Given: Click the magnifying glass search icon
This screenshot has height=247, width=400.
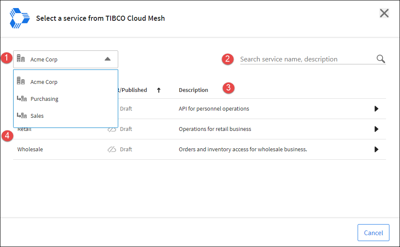Looking at the screenshot, I should pos(381,59).
